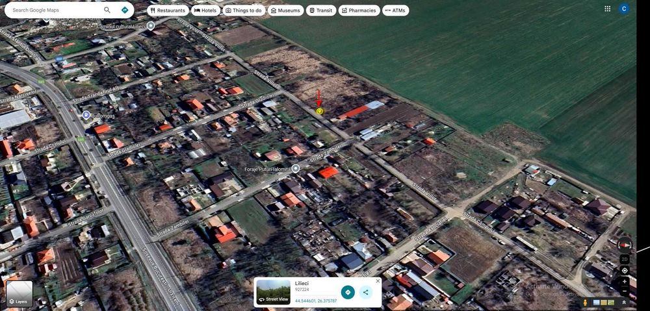
Task: Reset map orientation with the compass
Action: tap(625, 245)
